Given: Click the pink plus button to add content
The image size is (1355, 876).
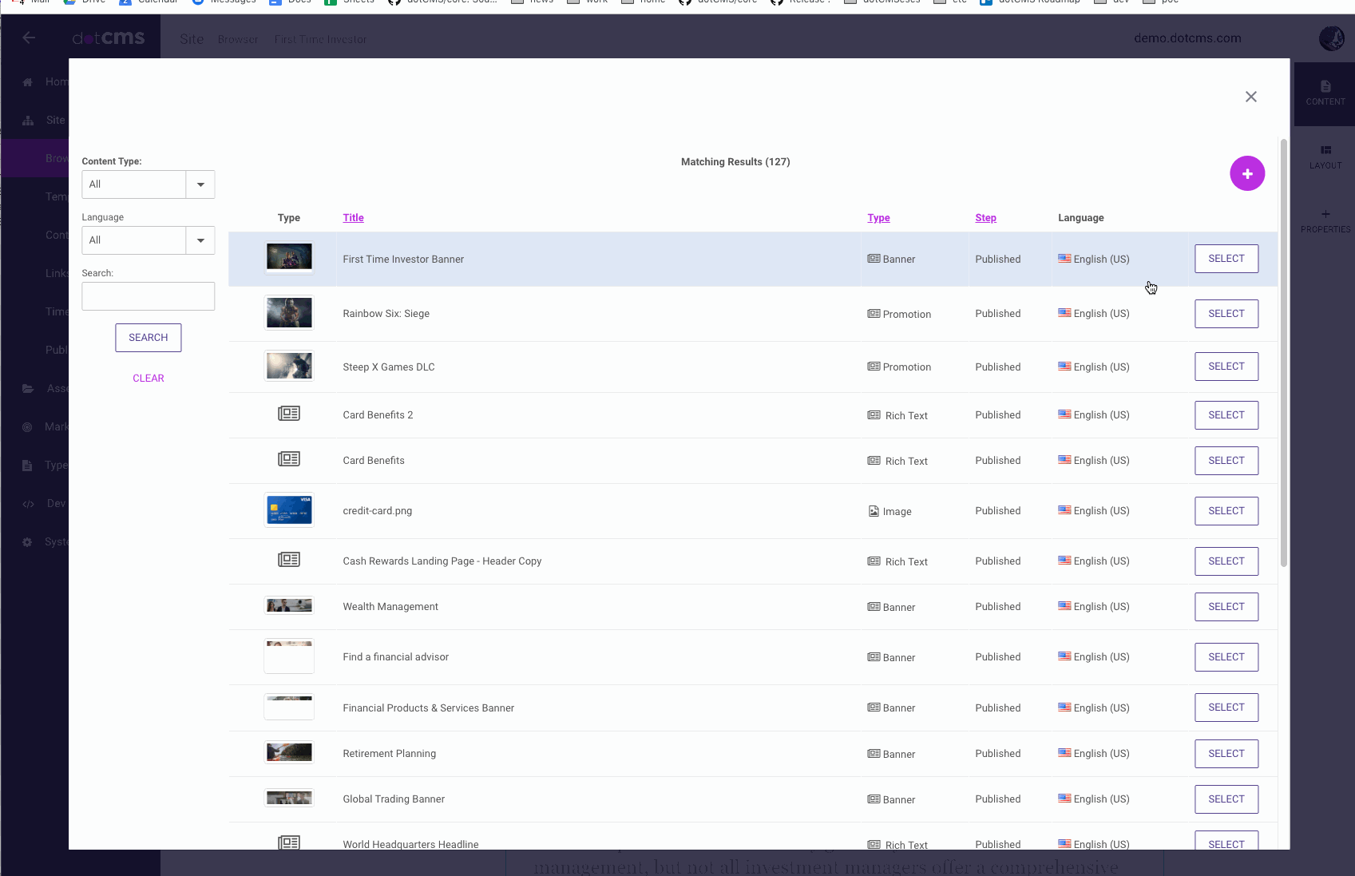Looking at the screenshot, I should click(x=1247, y=173).
